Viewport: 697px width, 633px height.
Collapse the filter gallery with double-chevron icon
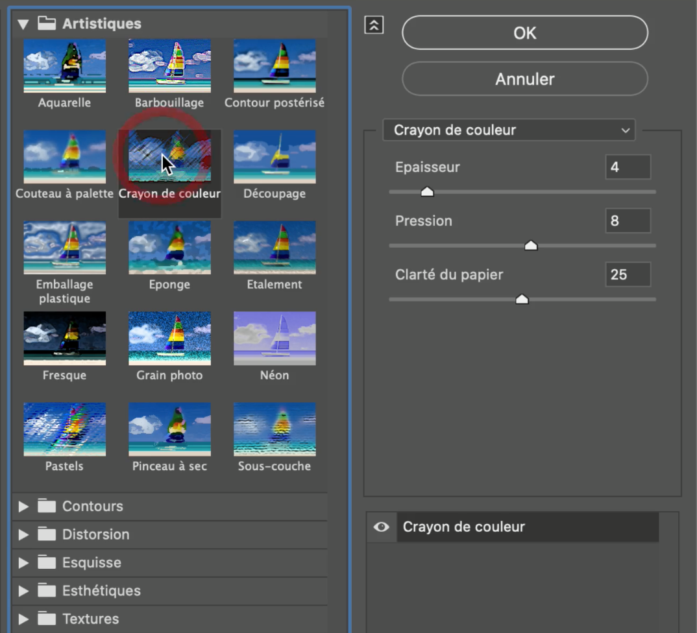click(x=374, y=25)
